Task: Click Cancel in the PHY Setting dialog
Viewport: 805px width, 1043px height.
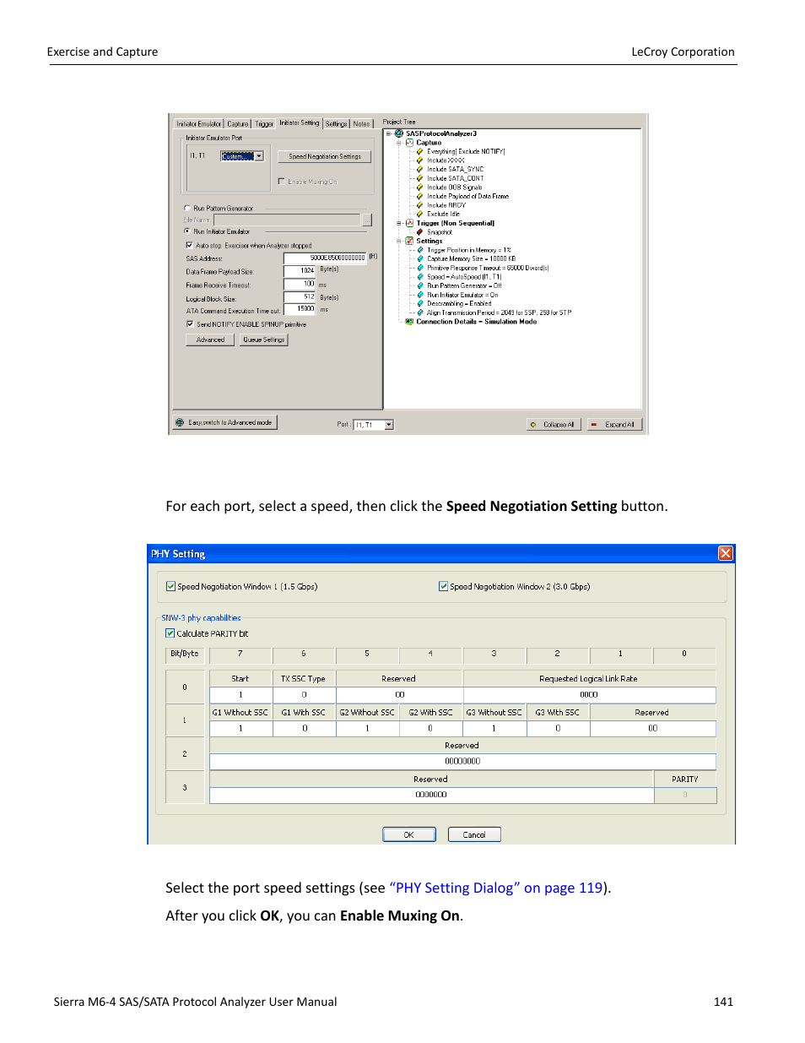Action: (474, 834)
